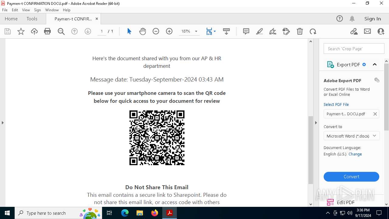Open the Edit menu
389x219 pixels.
(15, 10)
